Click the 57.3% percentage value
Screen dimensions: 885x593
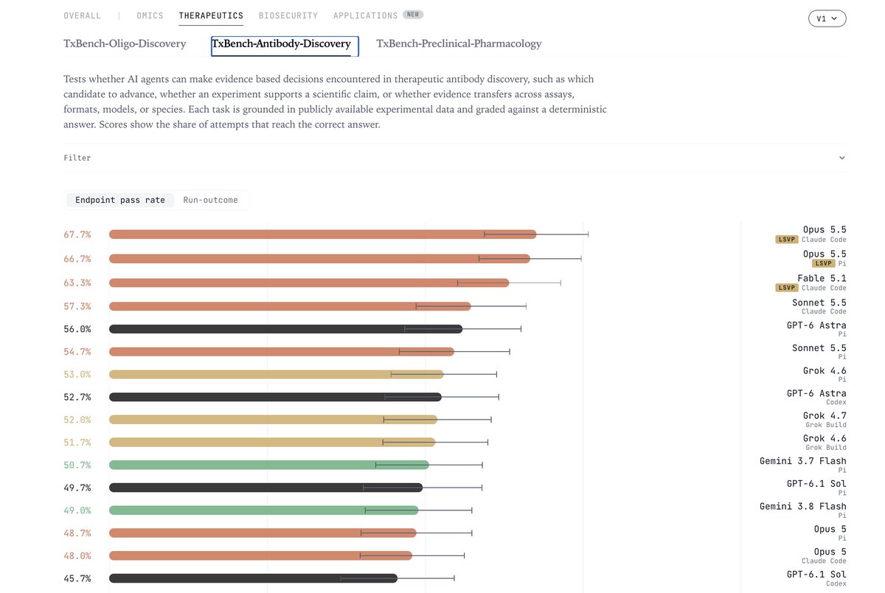[77, 306]
